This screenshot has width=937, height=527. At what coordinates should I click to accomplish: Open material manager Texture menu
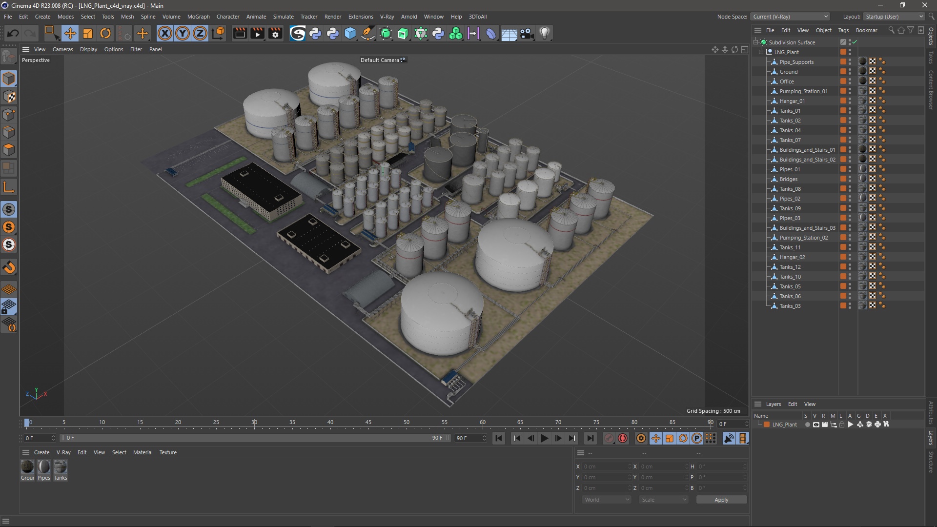click(x=168, y=452)
